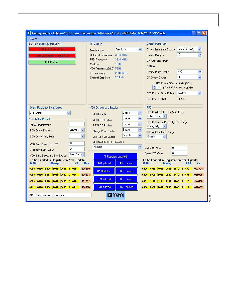Image resolution: width=230 pixels, height=298 pixels.
Task: Click hex value 000065
Action: 199,175
